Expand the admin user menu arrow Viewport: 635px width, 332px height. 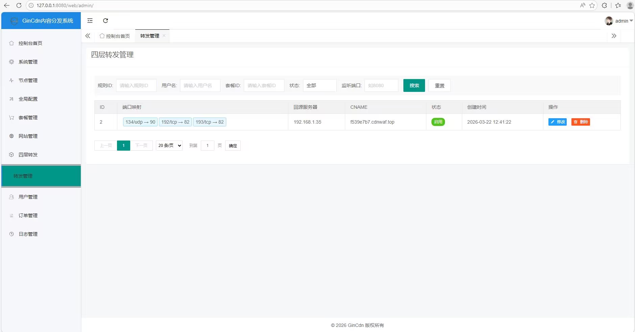[631, 21]
